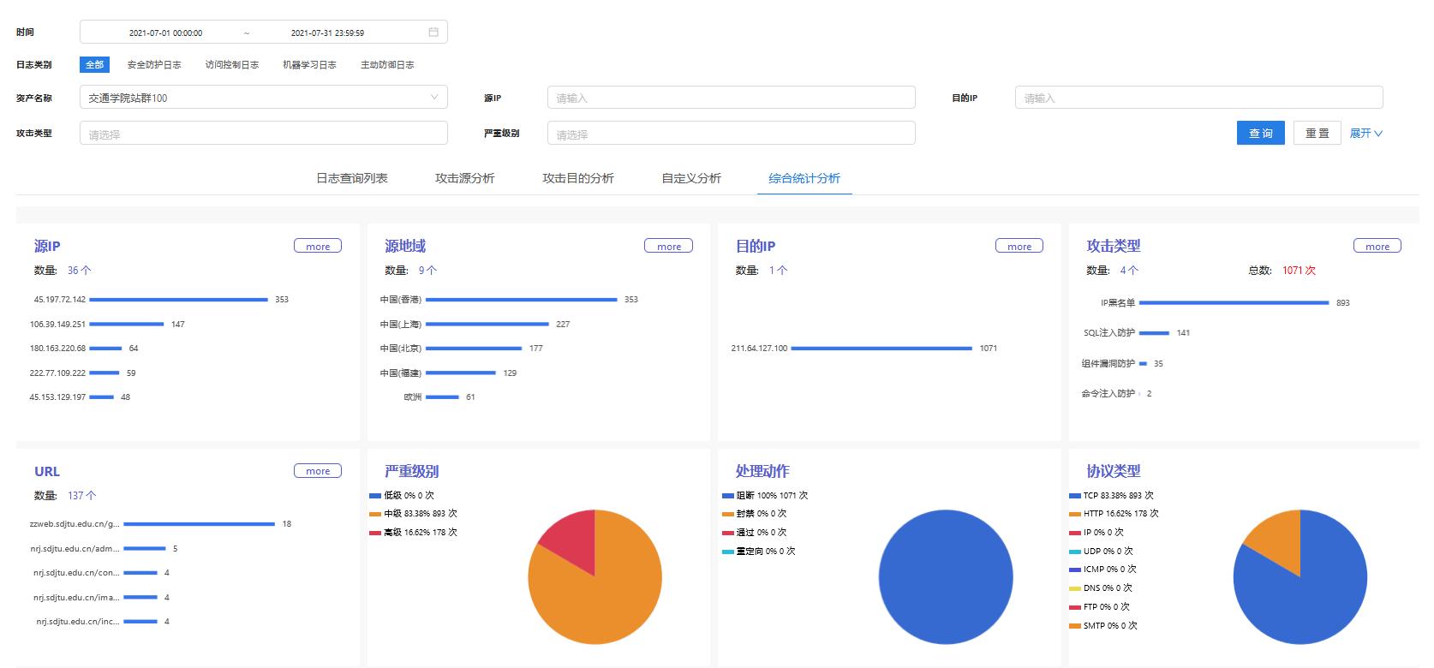Viewport: 1434px width, 668px height.
Task: Select the 机器学习日志 log category
Action: [309, 64]
